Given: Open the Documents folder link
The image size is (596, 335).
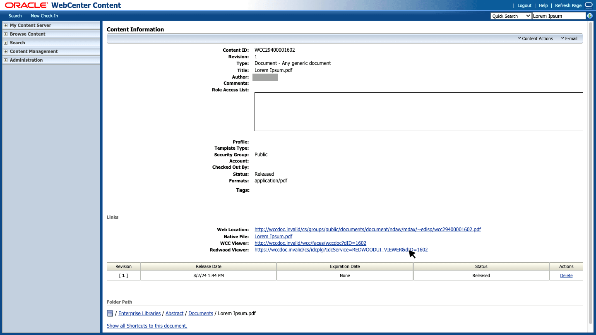Looking at the screenshot, I should pos(201,313).
